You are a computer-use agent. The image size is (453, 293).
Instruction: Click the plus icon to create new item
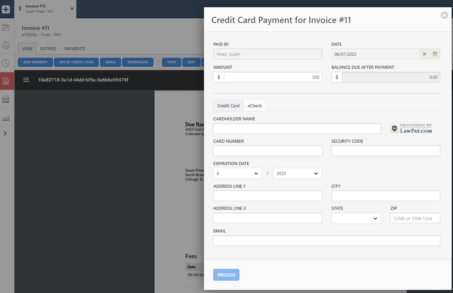click(6, 9)
